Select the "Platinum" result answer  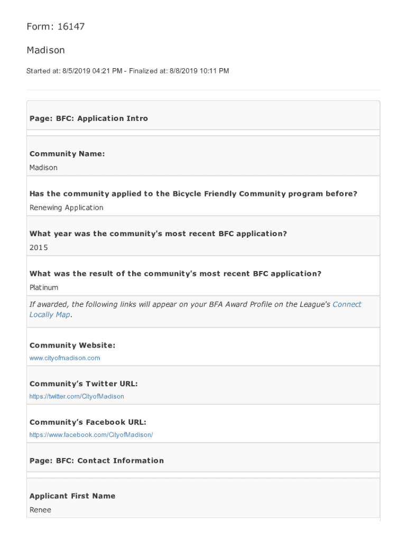pos(44,288)
